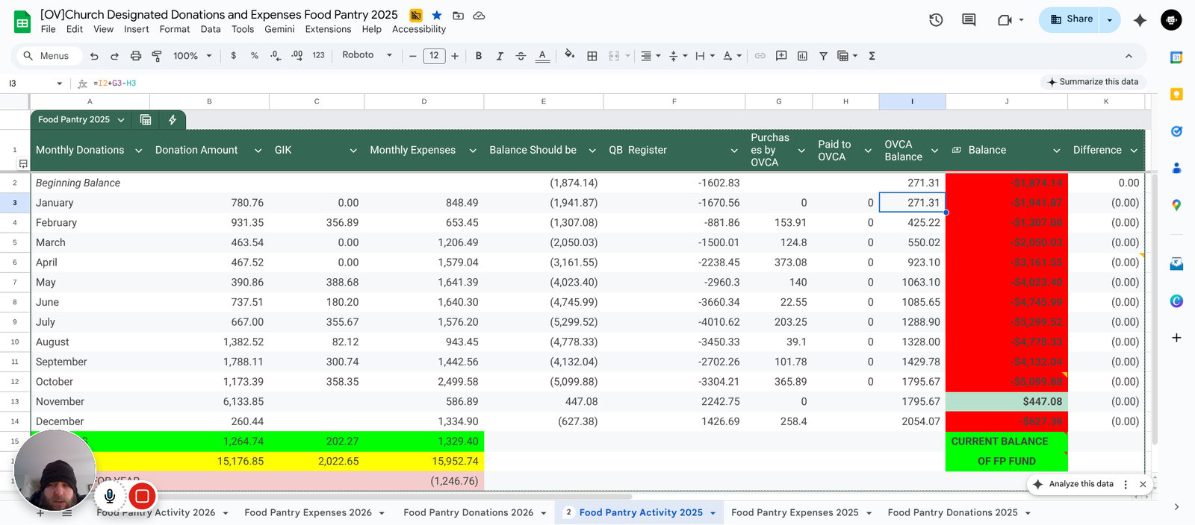Open the Format menu
The height and width of the screenshot is (525, 1195).
pos(175,29)
